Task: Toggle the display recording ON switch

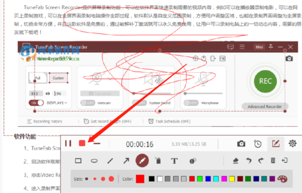Action: click(36, 103)
